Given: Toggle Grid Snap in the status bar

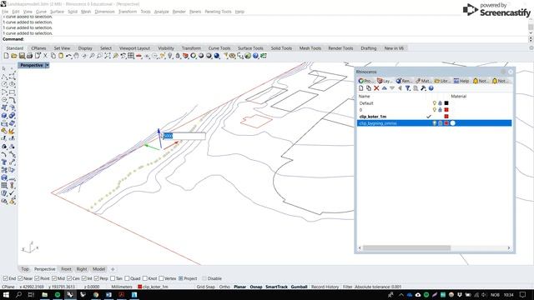Looking at the screenshot, I should (x=206, y=287).
